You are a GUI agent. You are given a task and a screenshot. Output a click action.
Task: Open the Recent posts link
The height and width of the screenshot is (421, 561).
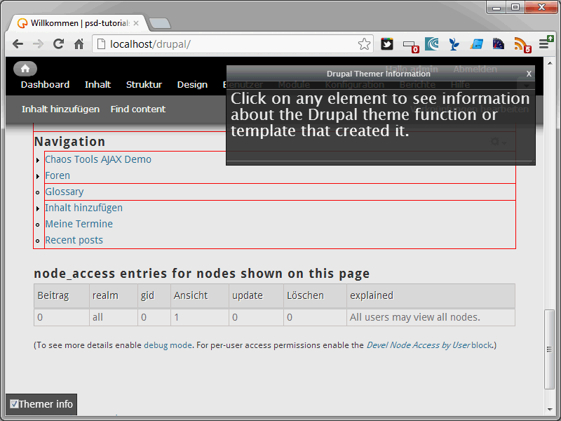coord(74,240)
